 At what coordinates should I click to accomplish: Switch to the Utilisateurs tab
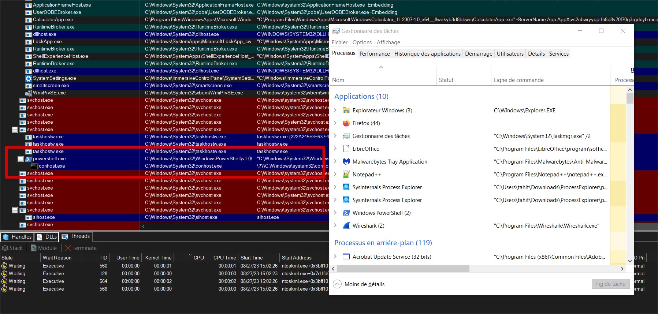tap(510, 54)
